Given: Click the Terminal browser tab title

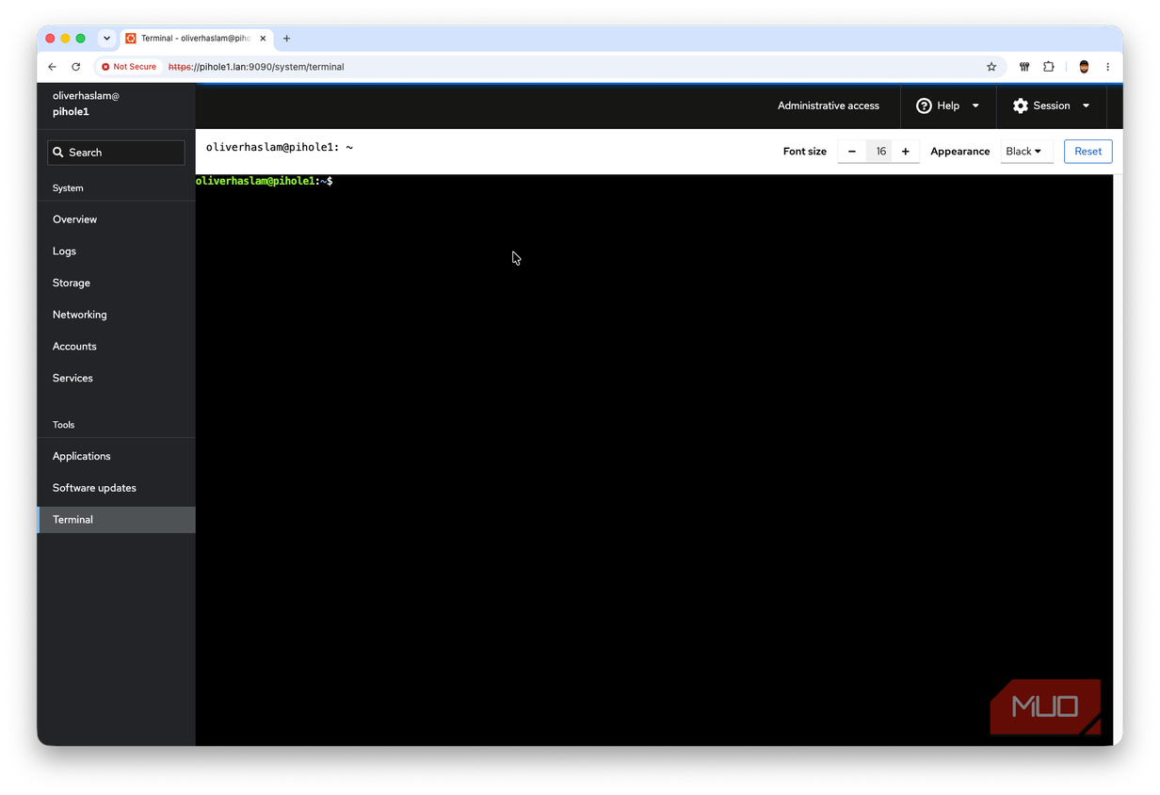Looking at the screenshot, I should coord(194,39).
